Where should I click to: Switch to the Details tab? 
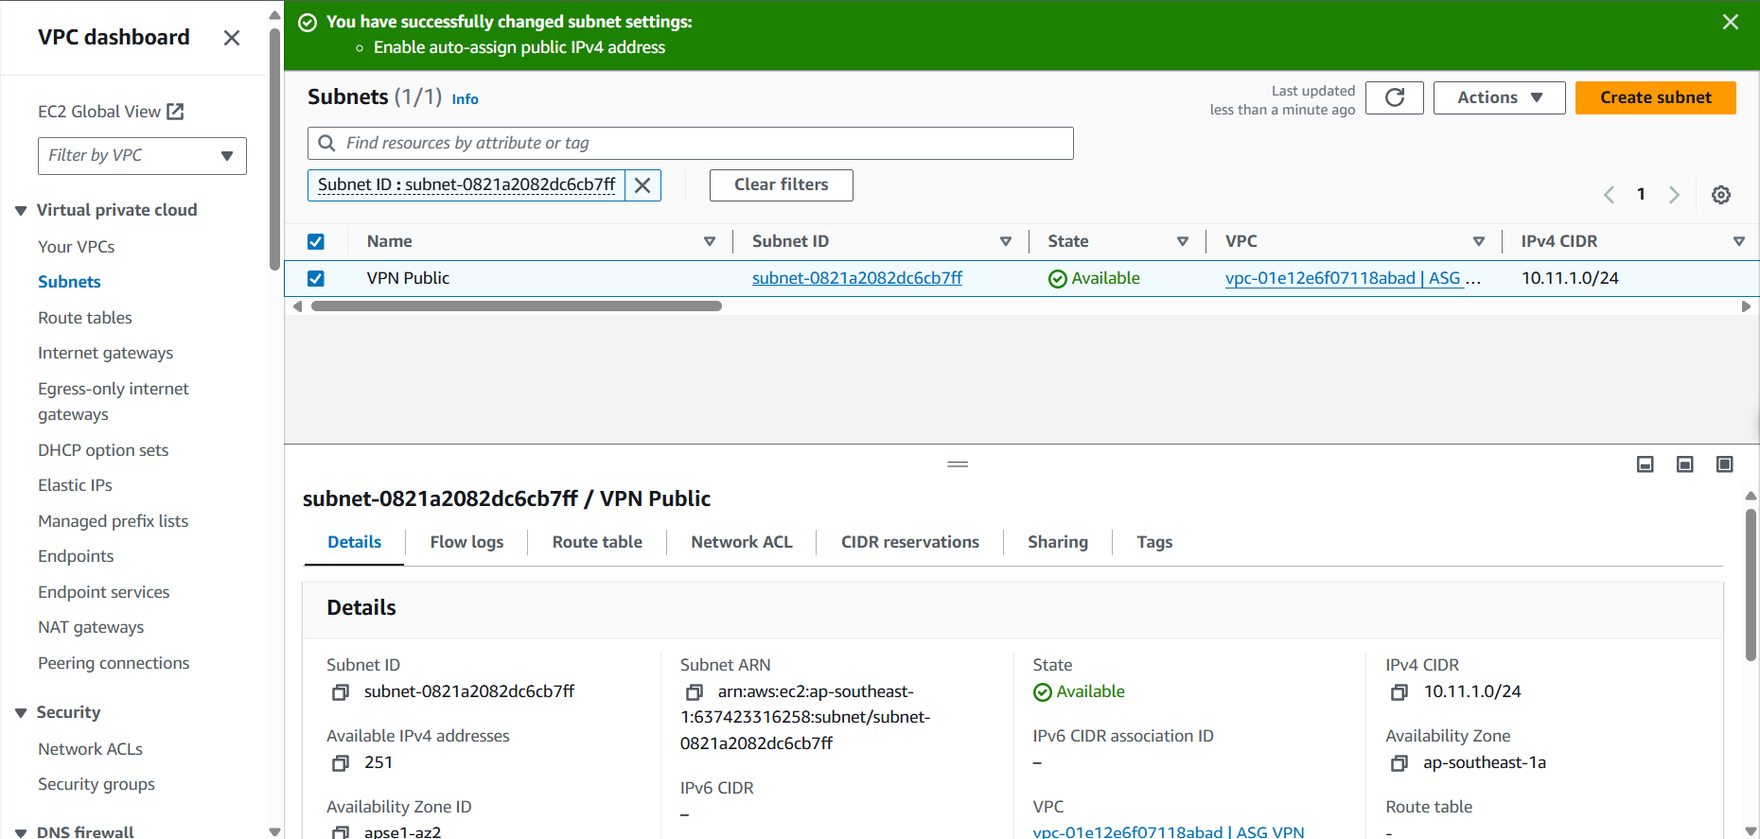pyautogui.click(x=354, y=542)
